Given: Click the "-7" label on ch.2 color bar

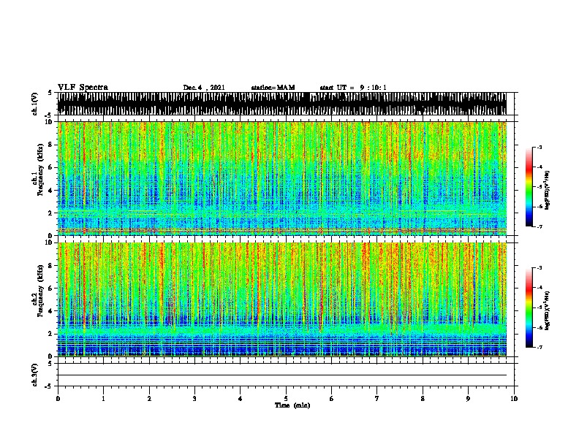Looking at the screenshot, I should (x=540, y=348).
